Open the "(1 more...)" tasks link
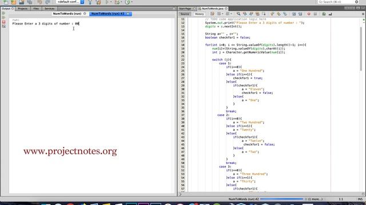 315,199
